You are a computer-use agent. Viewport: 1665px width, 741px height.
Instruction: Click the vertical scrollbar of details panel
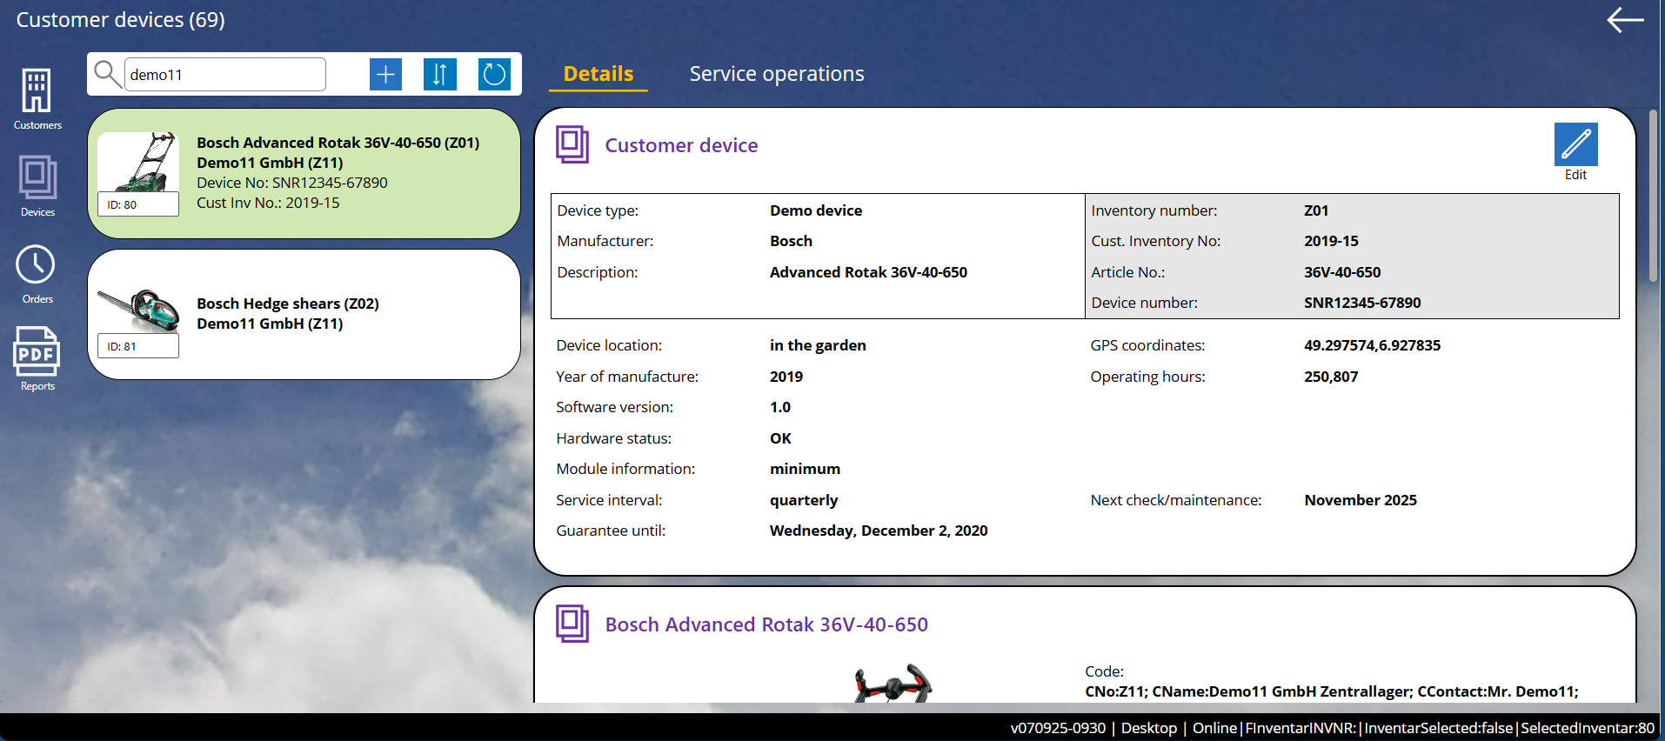[1654, 196]
